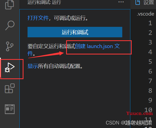
Task: Click the 显示 automatic debug configurations link
Action: point(33,66)
